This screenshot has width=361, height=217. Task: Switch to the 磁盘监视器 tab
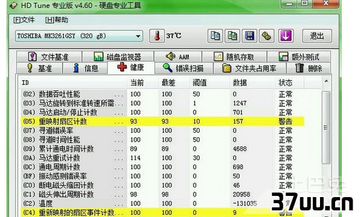(118, 57)
